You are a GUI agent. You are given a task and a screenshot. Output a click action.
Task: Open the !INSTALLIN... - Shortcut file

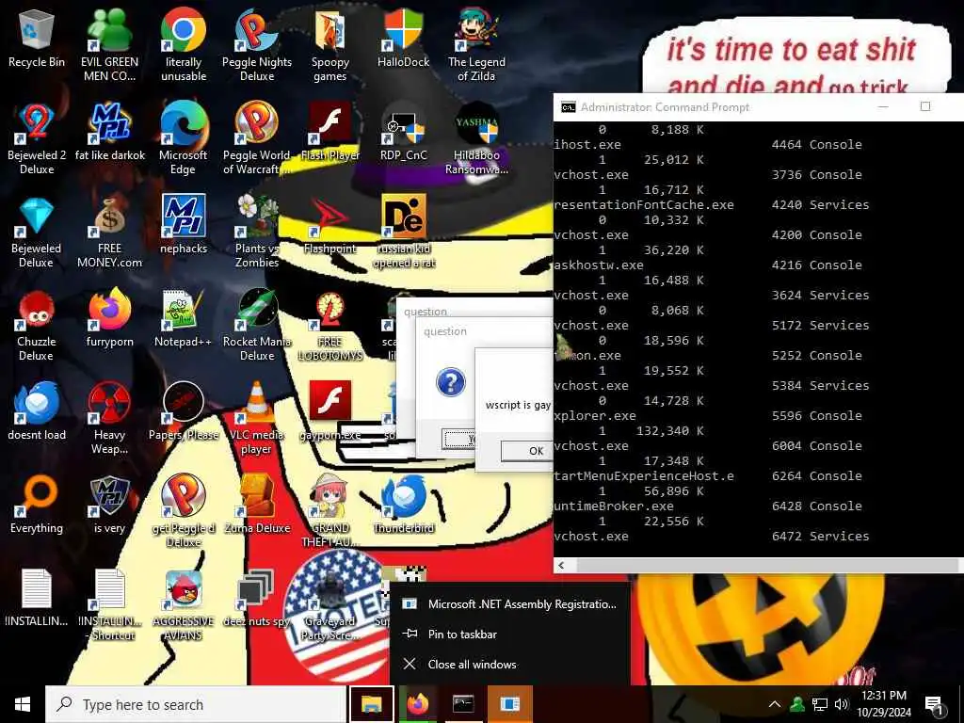(x=109, y=605)
